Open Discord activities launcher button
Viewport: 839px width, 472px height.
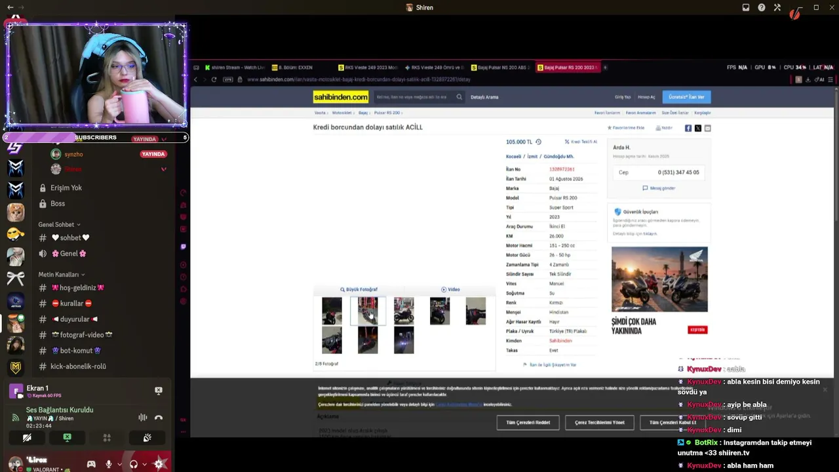click(x=107, y=438)
